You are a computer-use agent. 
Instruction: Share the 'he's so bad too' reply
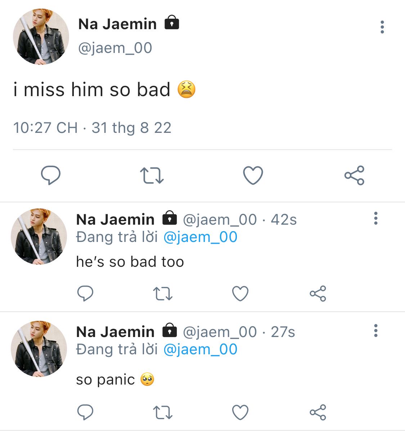(x=318, y=294)
